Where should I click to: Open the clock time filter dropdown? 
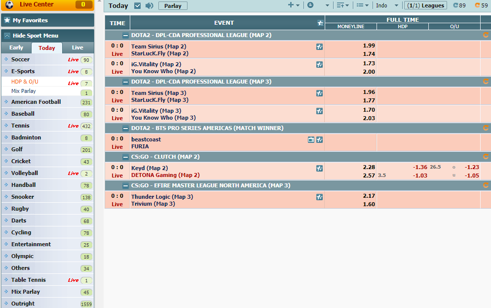(318, 5)
